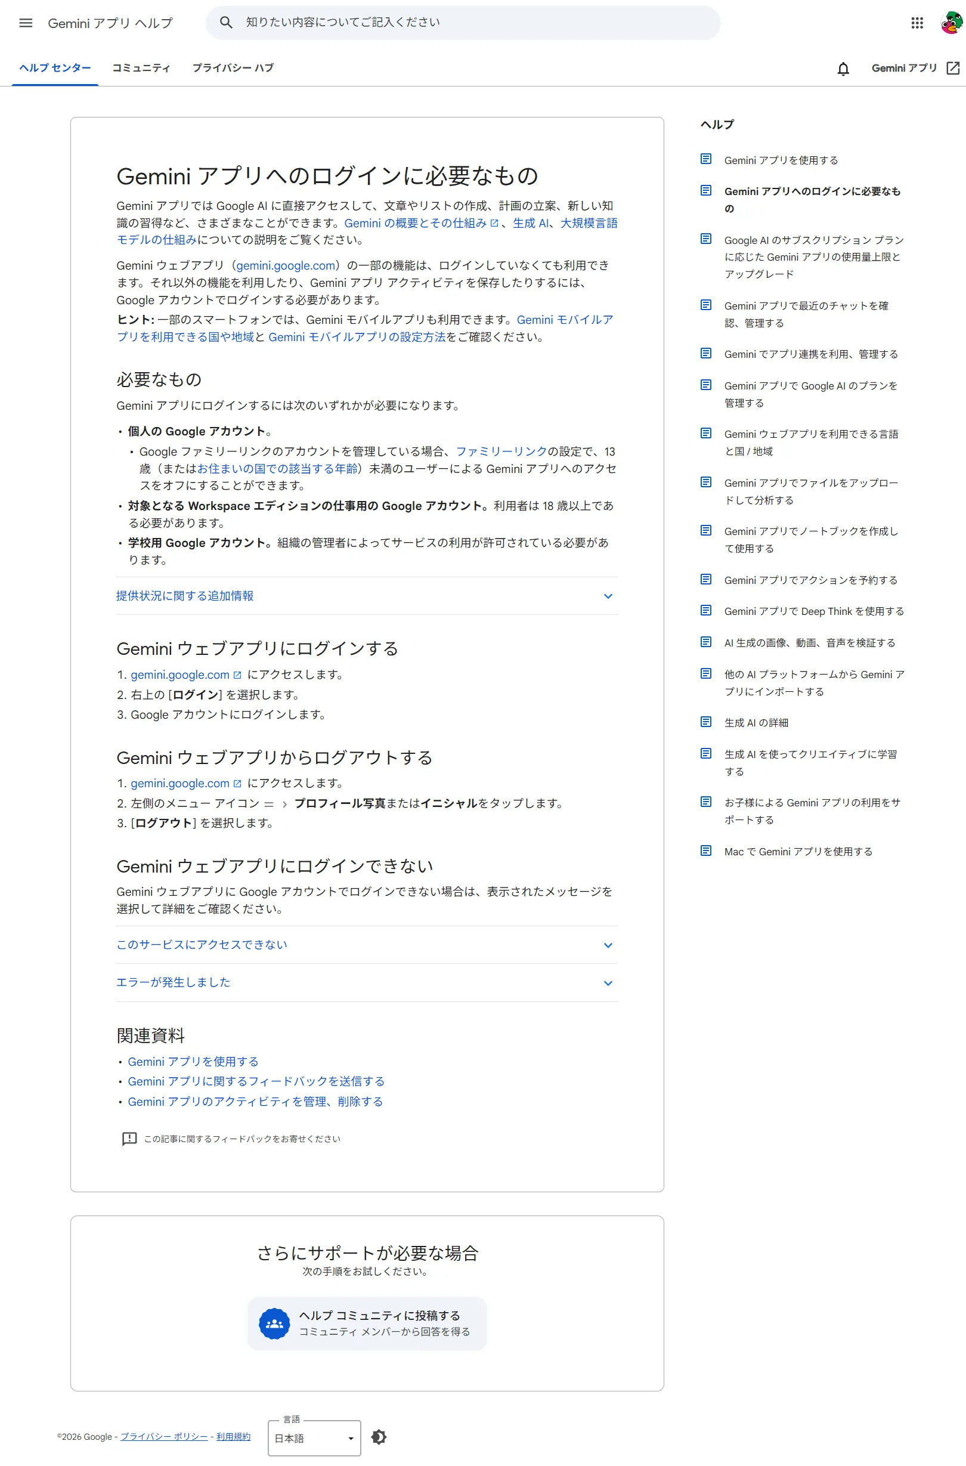The height and width of the screenshot is (1466, 966).
Task: Open gemini.google.com link under ログアウトする steps
Action: tap(185, 783)
